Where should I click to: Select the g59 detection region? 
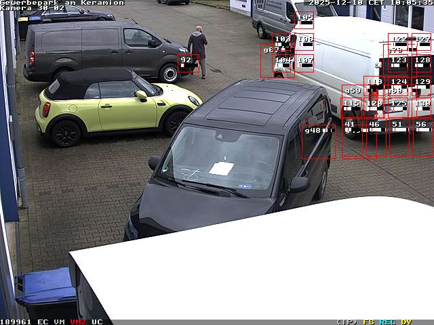click(353, 91)
